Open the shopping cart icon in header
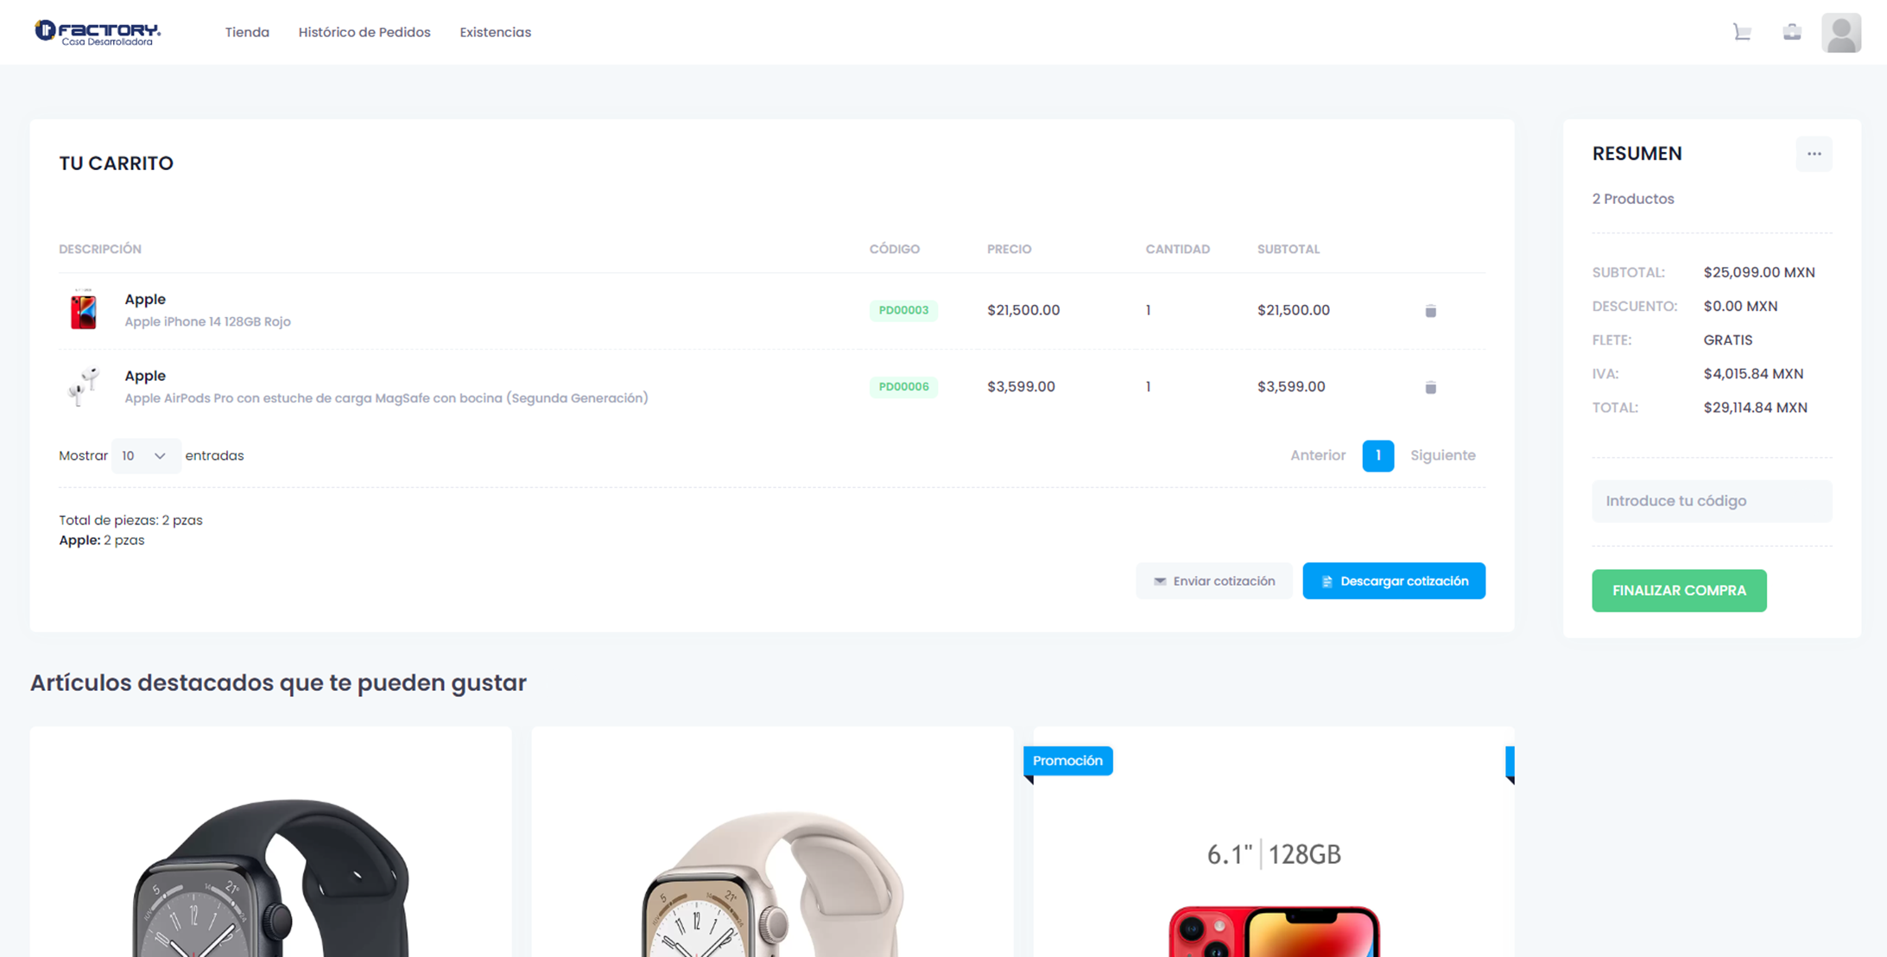 tap(1742, 33)
